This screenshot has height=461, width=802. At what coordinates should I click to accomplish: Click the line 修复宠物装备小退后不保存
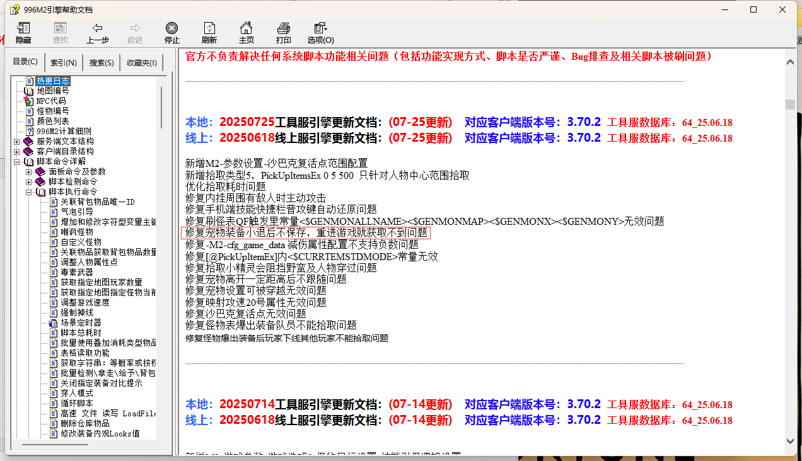(x=307, y=232)
